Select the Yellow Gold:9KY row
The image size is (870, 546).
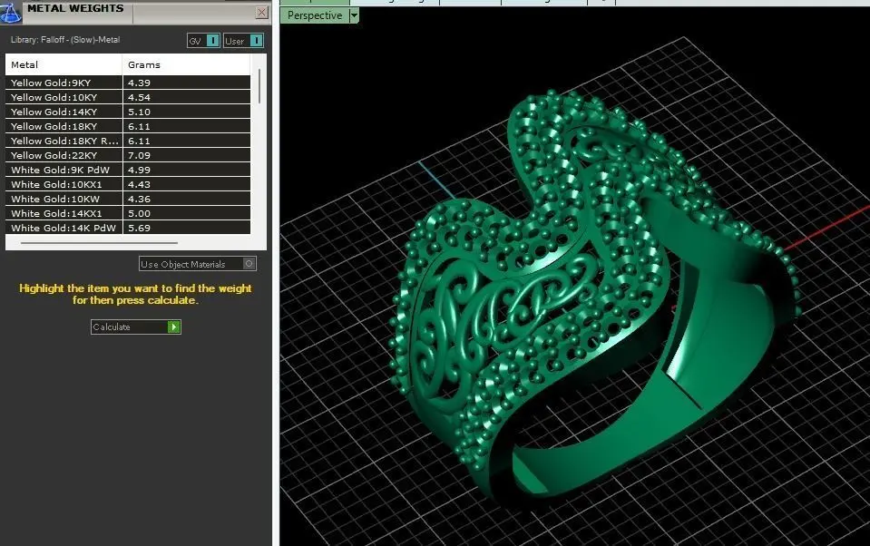coord(128,83)
